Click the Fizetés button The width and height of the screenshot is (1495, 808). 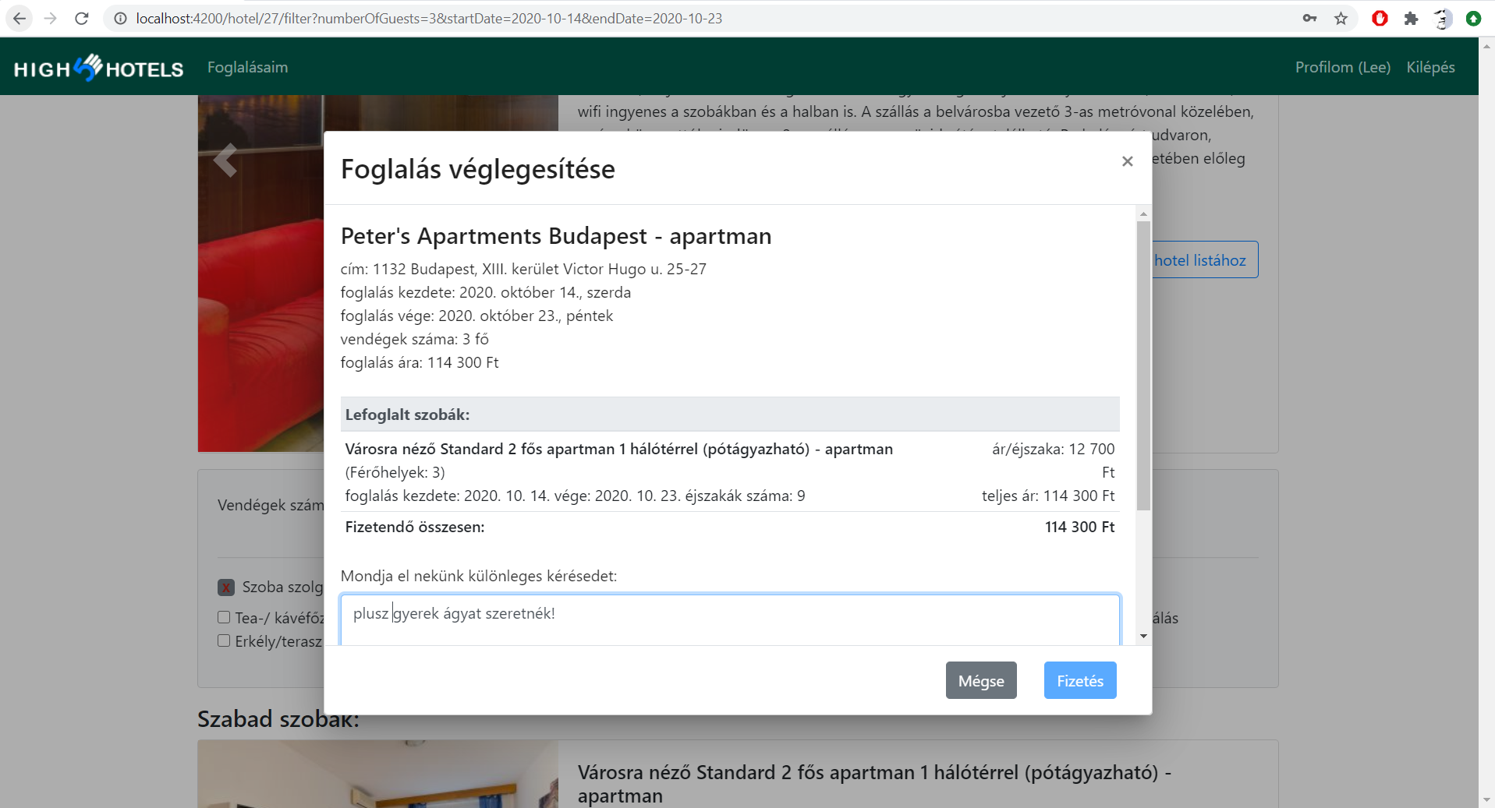pyautogui.click(x=1080, y=680)
